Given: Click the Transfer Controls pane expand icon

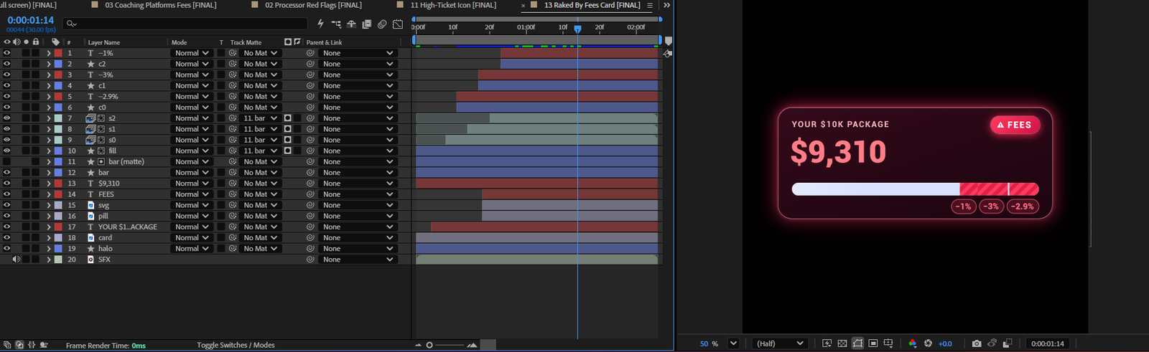Looking at the screenshot, I should pyautogui.click(x=19, y=345).
